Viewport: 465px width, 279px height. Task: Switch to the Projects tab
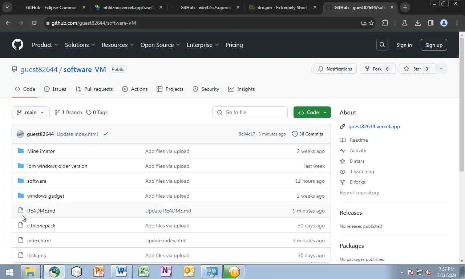click(x=170, y=89)
